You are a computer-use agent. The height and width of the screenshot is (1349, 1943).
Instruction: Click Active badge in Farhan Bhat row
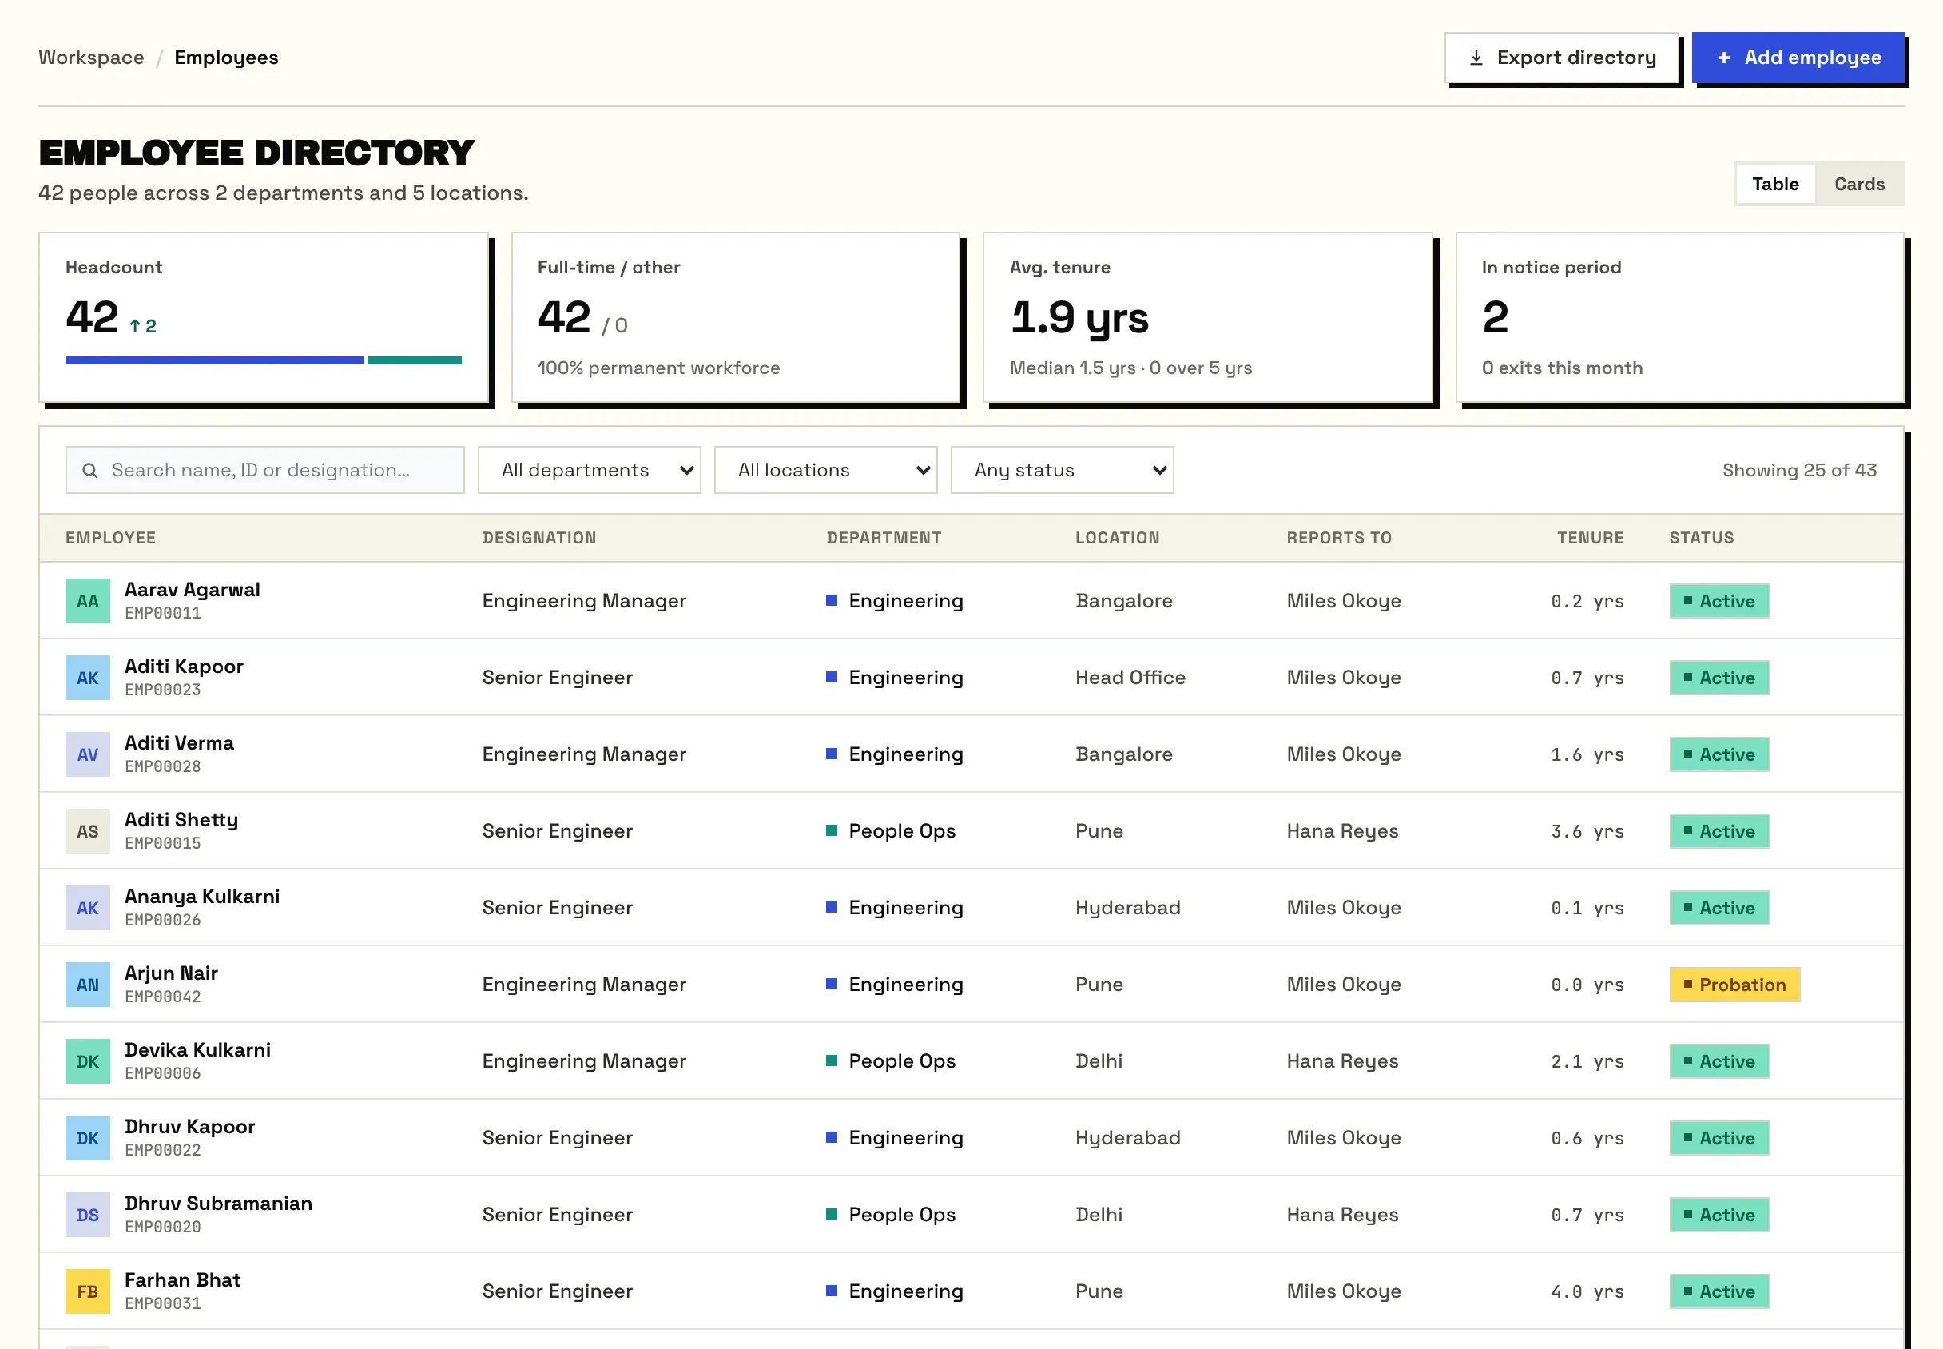[1722, 1293]
